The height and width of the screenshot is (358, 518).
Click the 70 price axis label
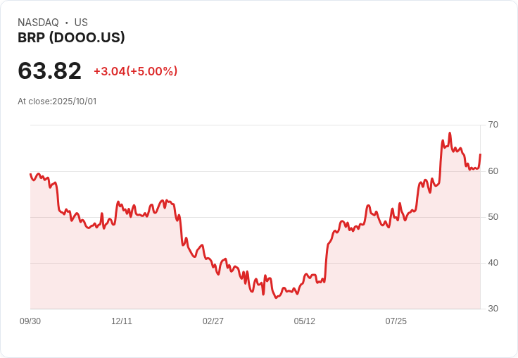pyautogui.click(x=493, y=125)
